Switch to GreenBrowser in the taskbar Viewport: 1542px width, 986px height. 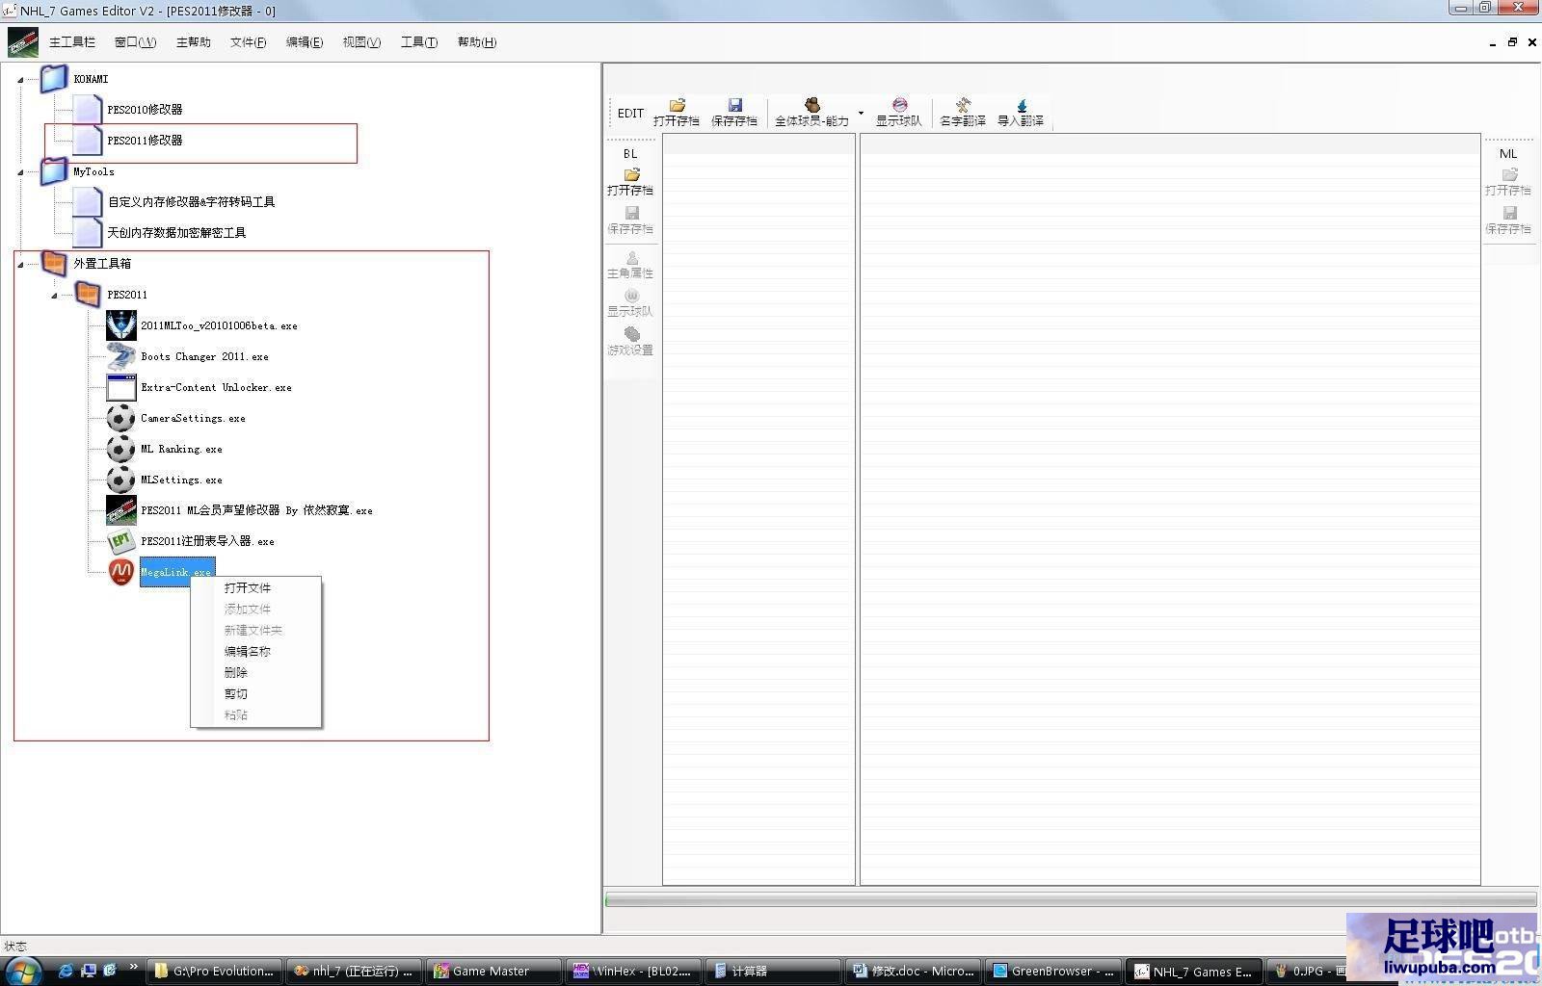point(1053,971)
